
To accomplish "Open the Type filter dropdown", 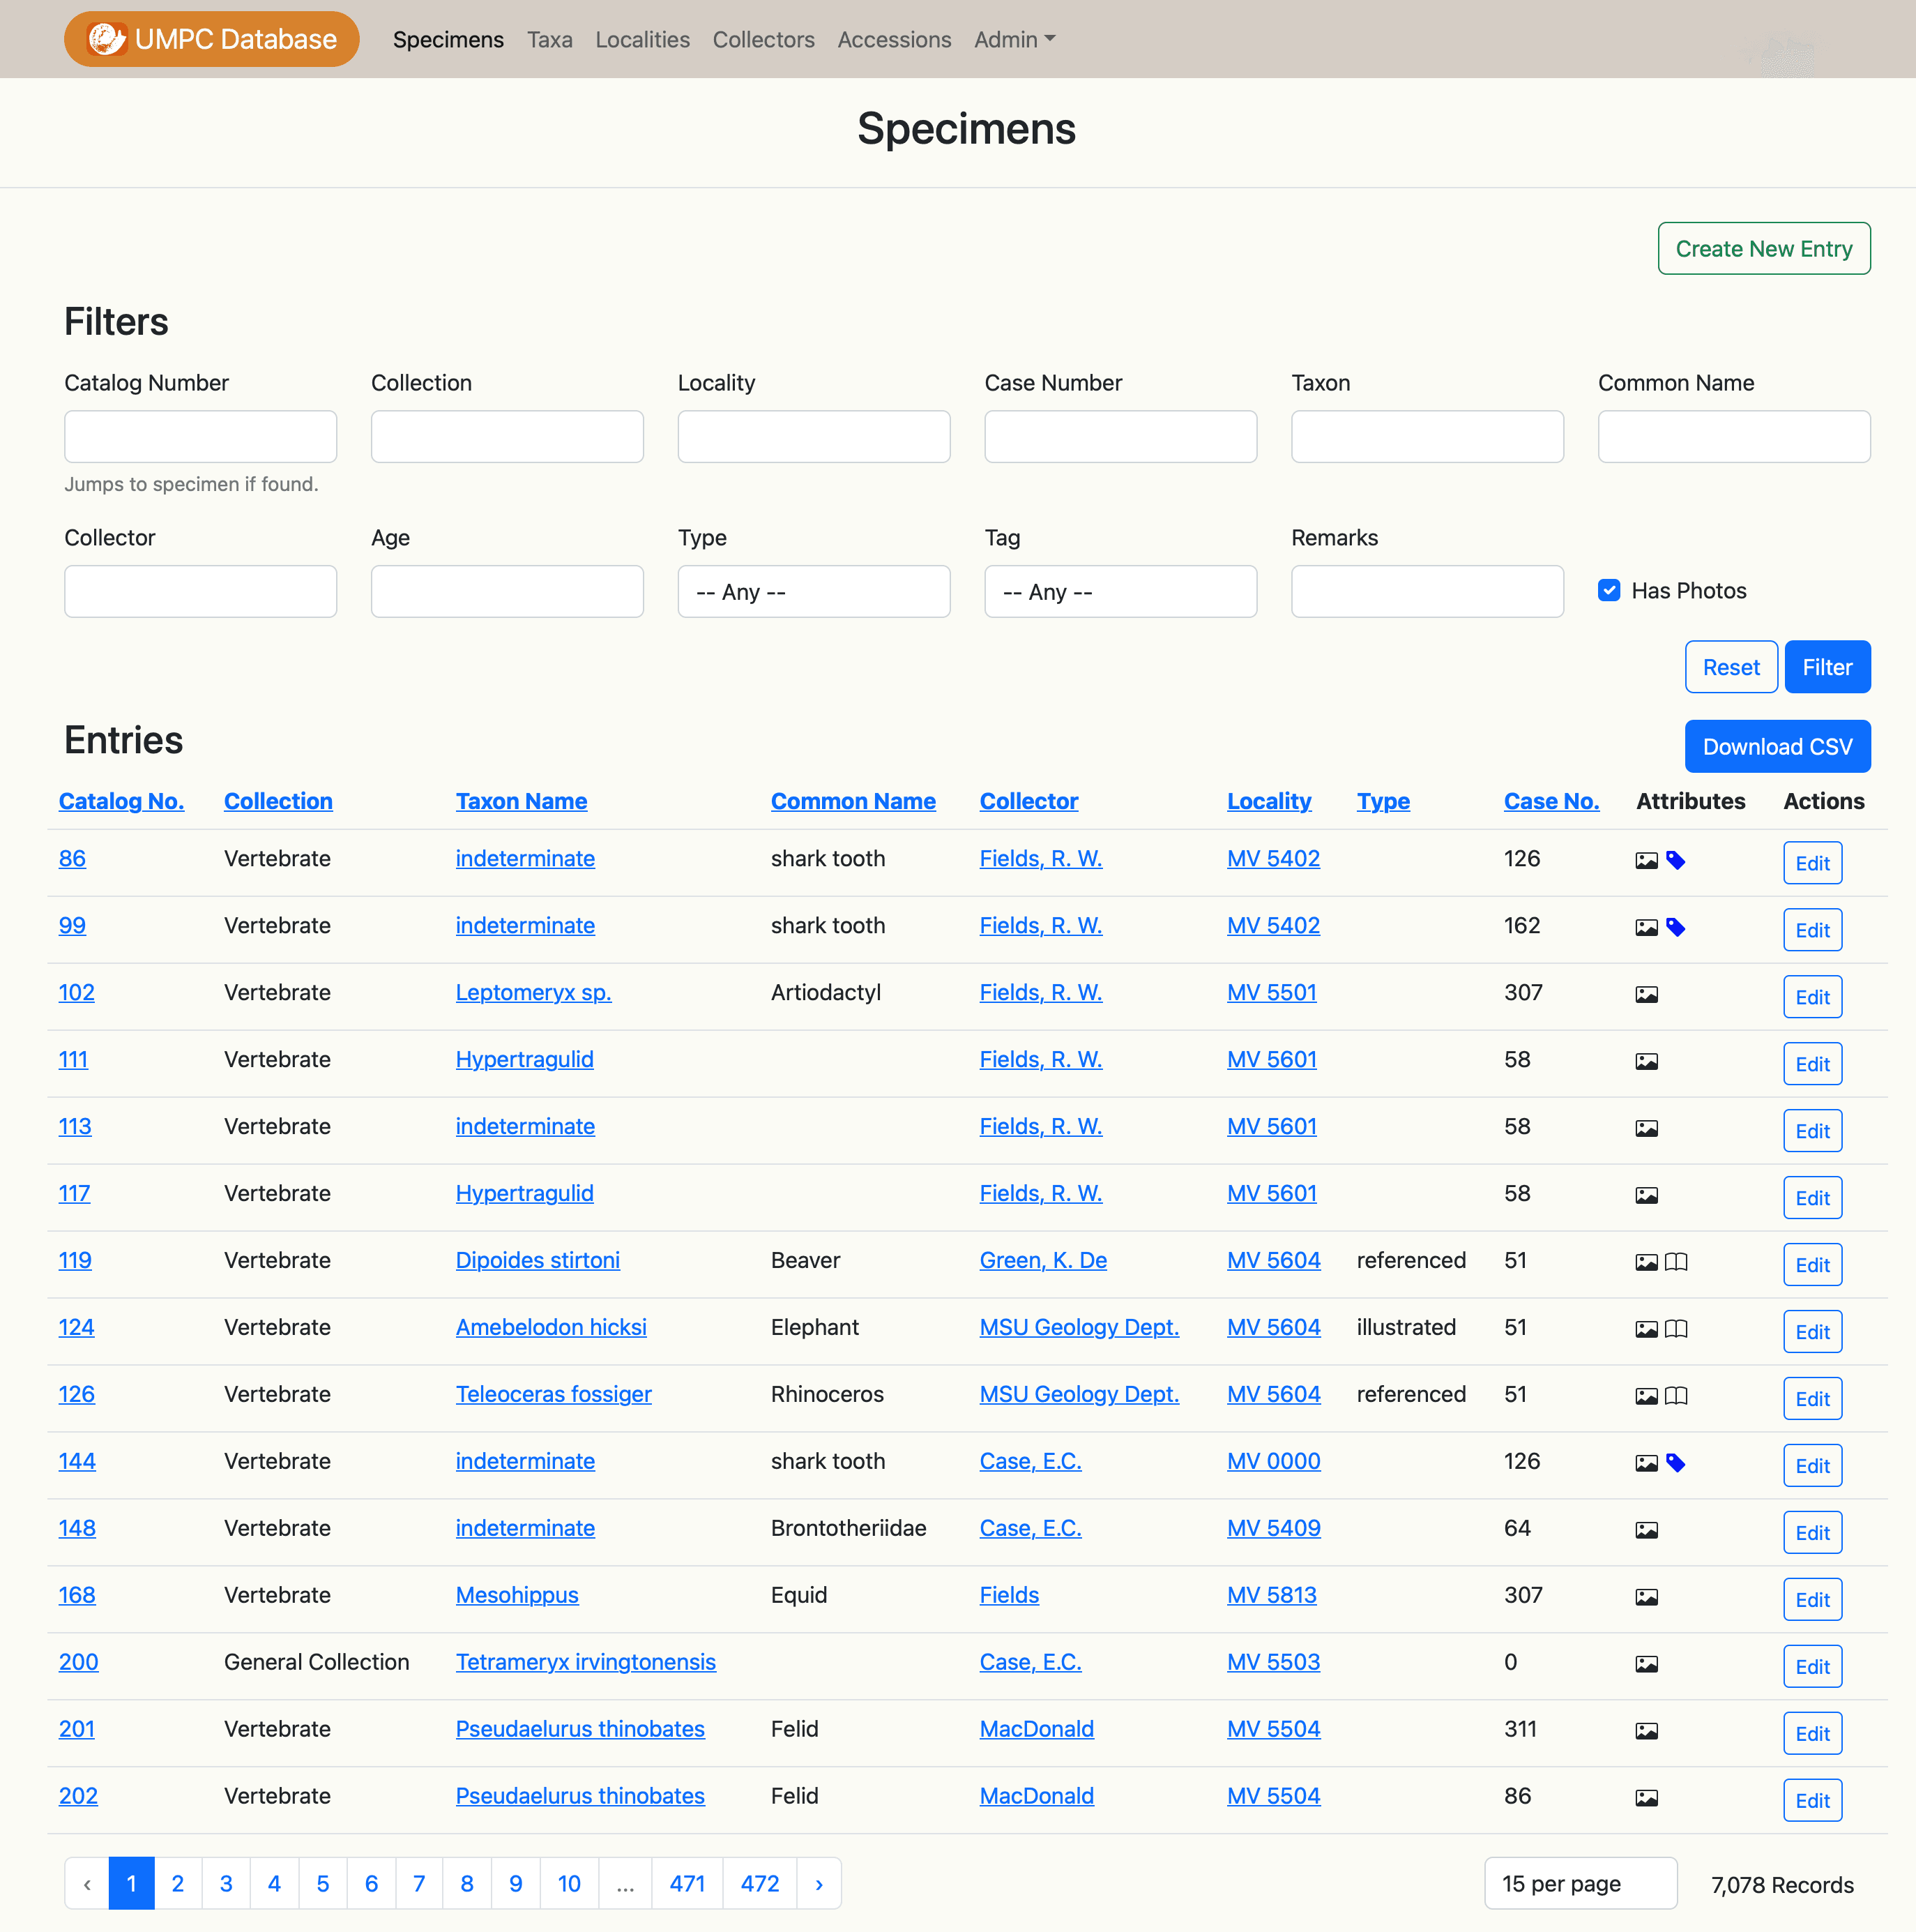I will pos(814,591).
